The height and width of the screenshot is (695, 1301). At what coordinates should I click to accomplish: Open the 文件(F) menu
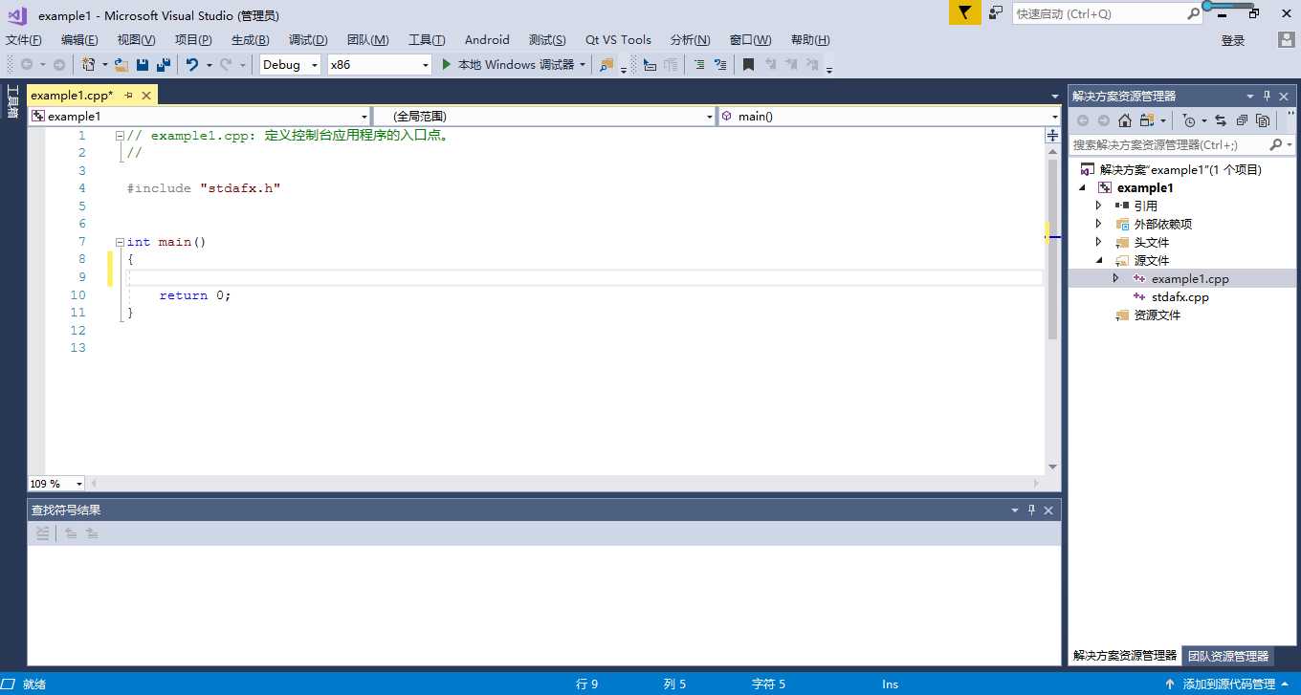(x=24, y=40)
